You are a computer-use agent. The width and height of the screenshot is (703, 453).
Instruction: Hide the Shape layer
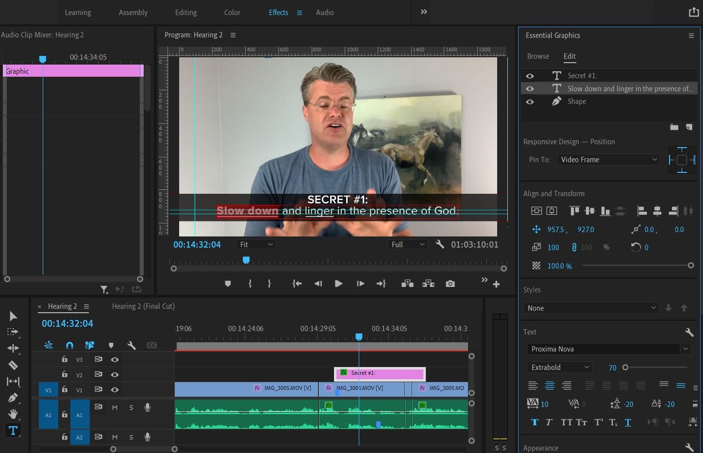(x=530, y=102)
